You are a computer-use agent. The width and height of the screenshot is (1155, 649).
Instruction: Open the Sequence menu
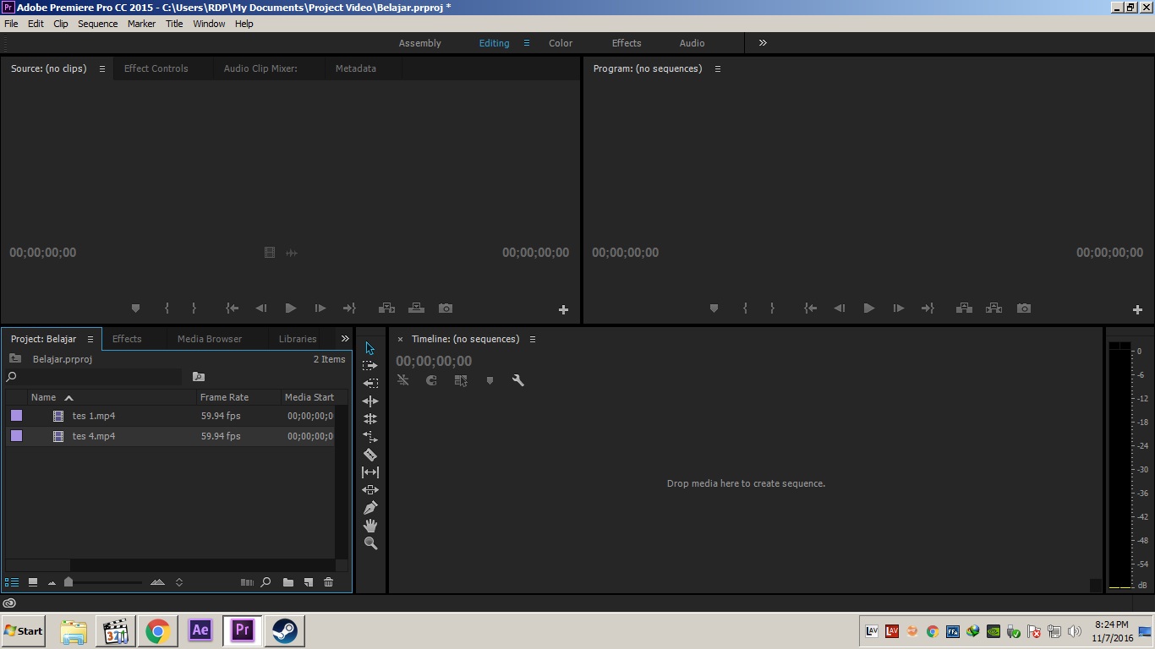(x=97, y=24)
